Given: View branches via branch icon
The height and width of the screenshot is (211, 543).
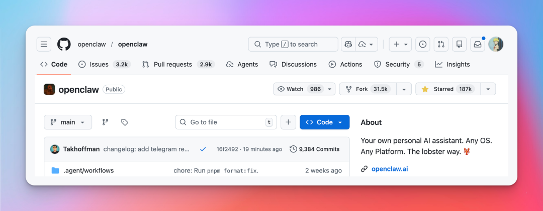Looking at the screenshot, I should 105,122.
